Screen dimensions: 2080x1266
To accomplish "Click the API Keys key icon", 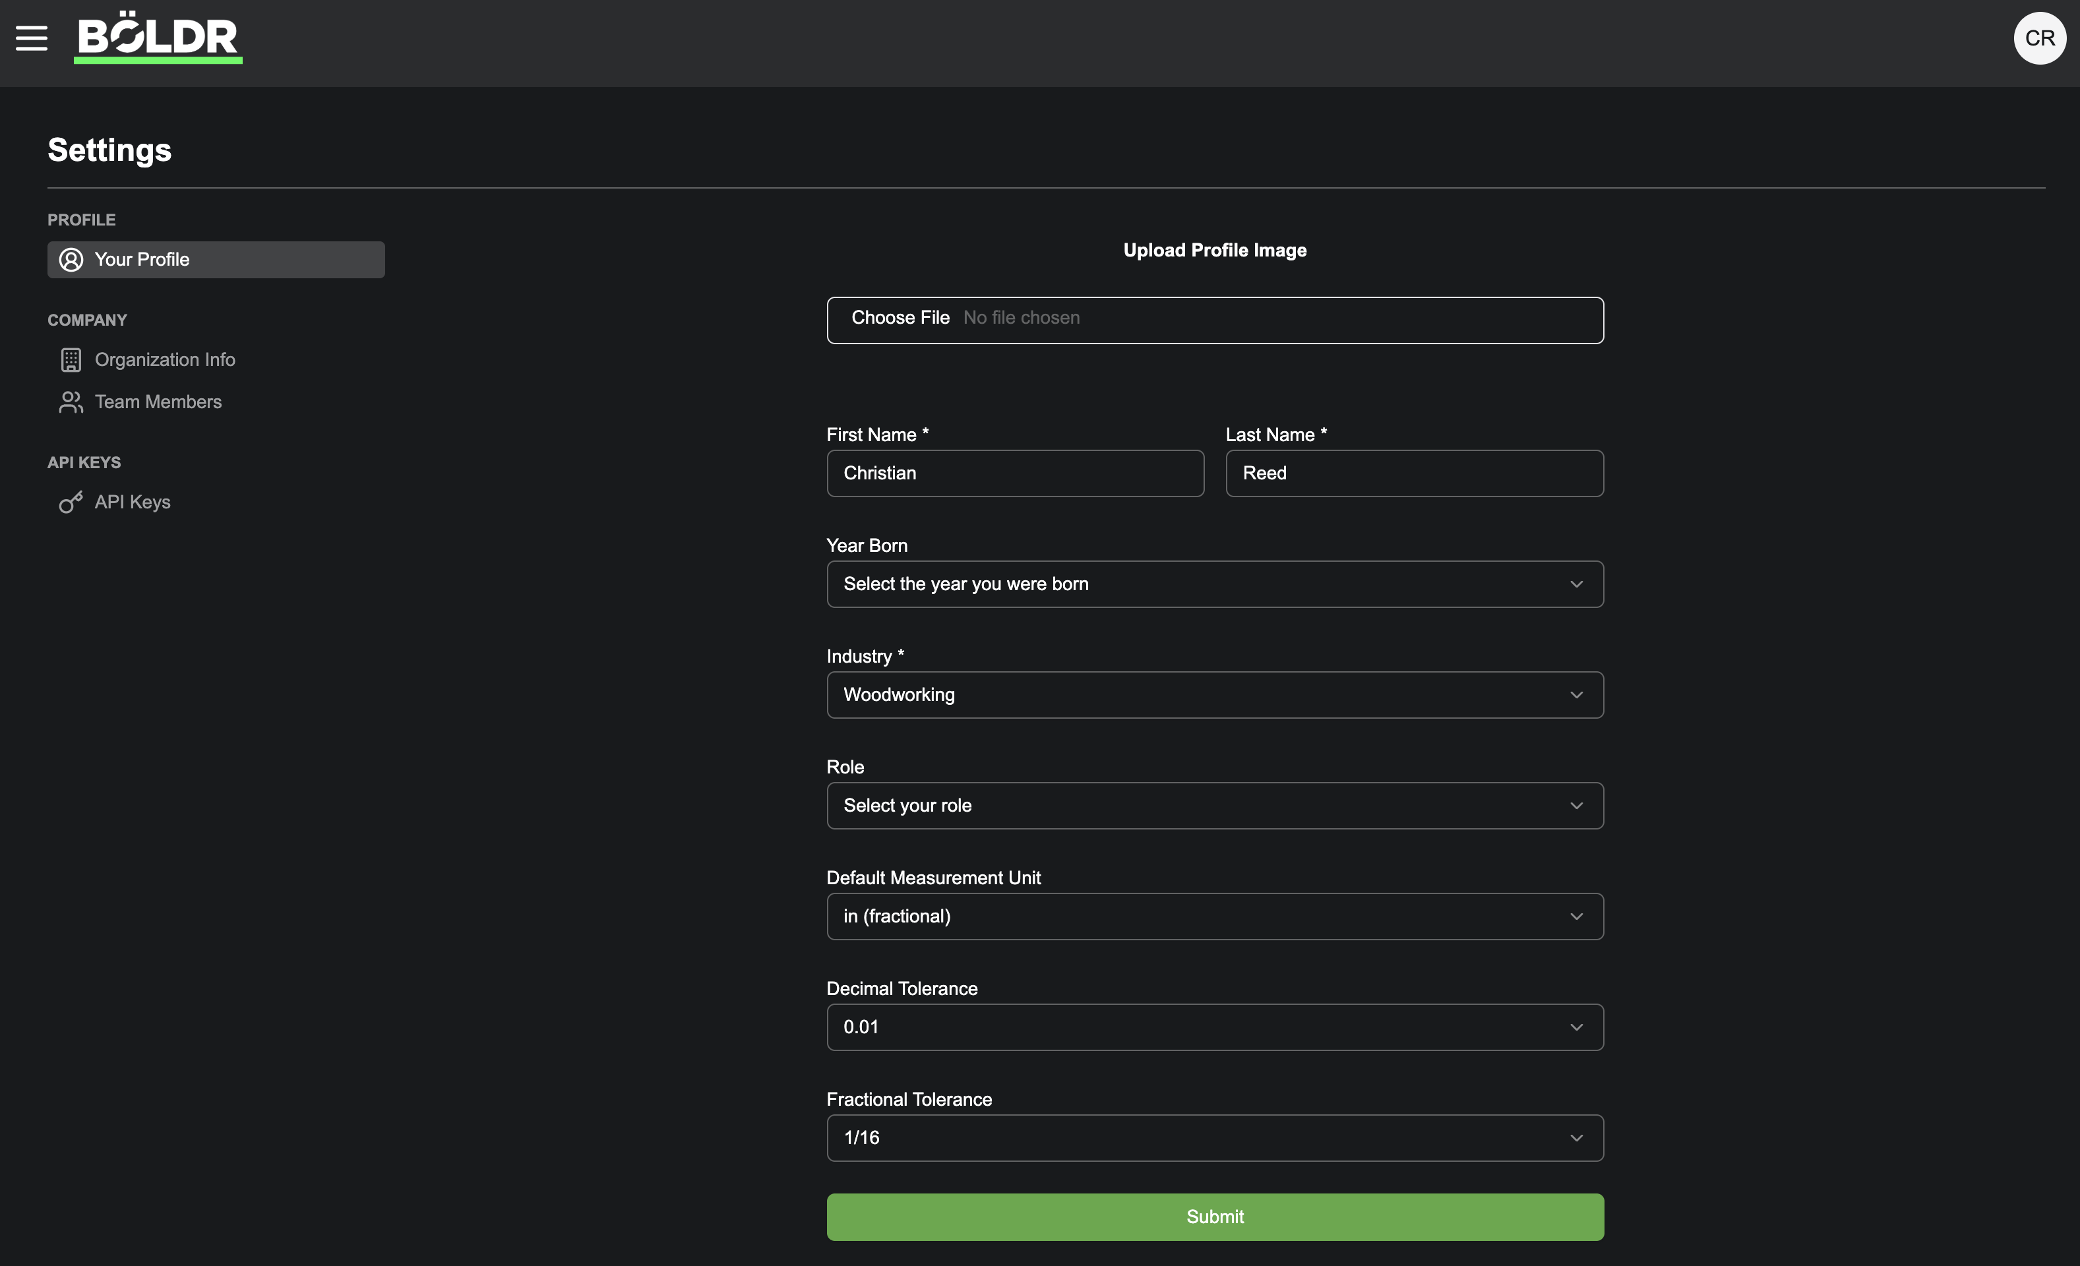I will pos(71,502).
